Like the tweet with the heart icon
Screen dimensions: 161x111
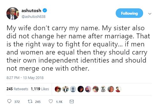[x=51, y=101]
